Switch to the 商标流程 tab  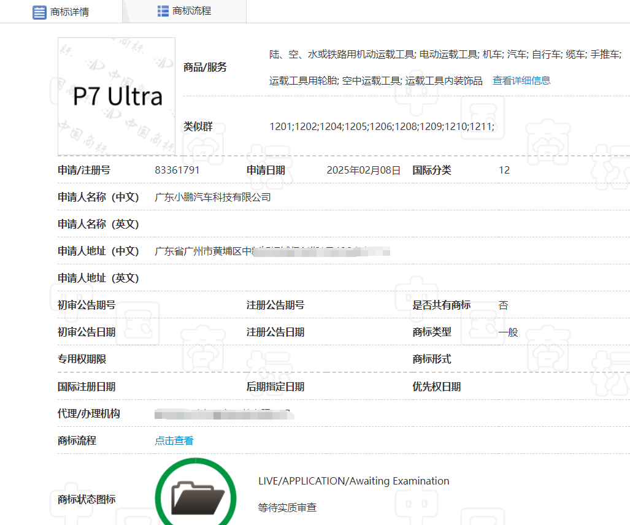tap(184, 11)
